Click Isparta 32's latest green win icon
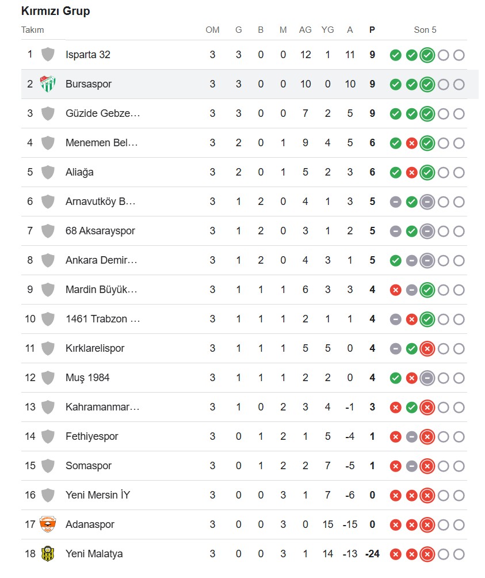Image resolution: width=485 pixels, height=578 pixels. click(x=427, y=55)
